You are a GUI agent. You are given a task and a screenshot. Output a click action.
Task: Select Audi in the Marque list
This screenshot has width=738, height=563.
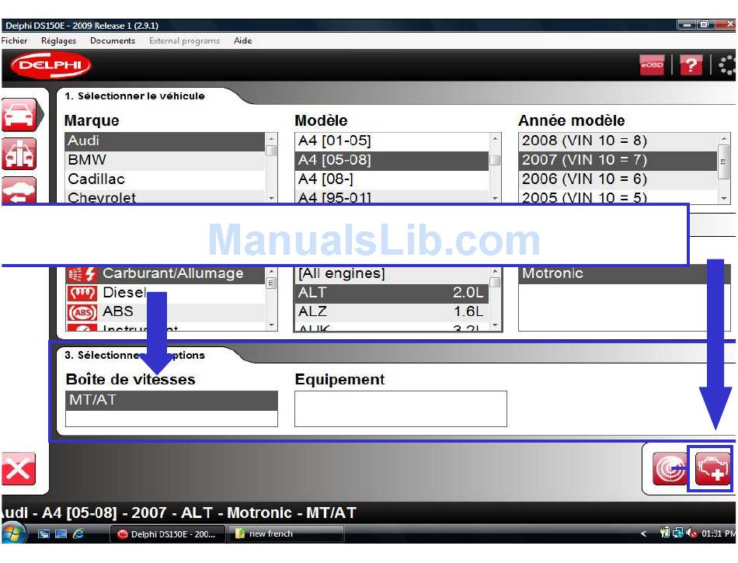pos(165,141)
